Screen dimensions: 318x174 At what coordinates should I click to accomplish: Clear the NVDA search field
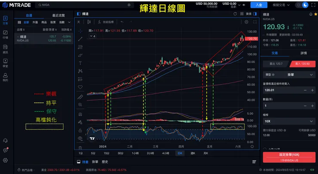point(129,5)
